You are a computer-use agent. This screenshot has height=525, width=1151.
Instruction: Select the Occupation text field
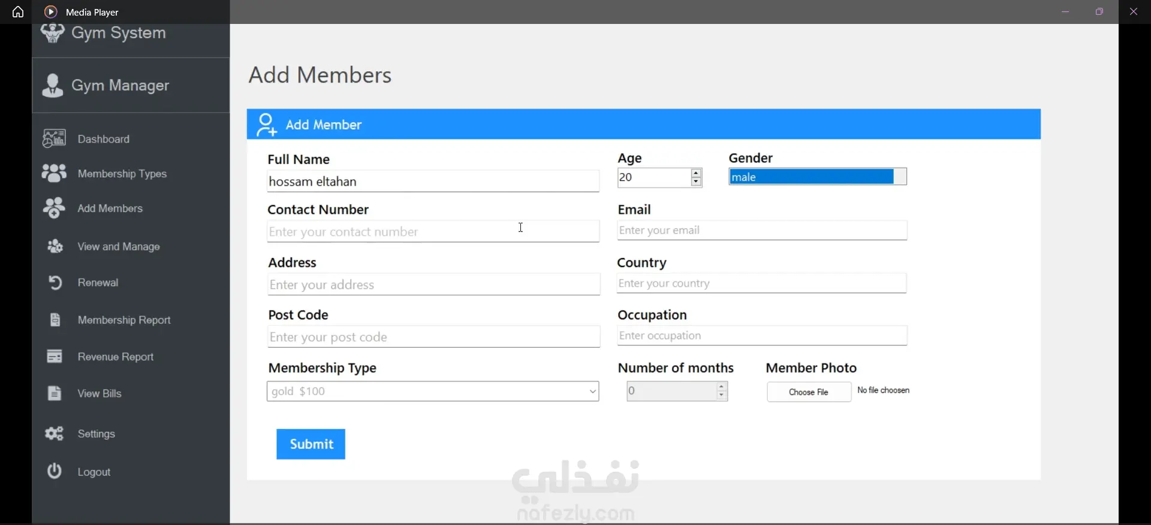(x=762, y=336)
